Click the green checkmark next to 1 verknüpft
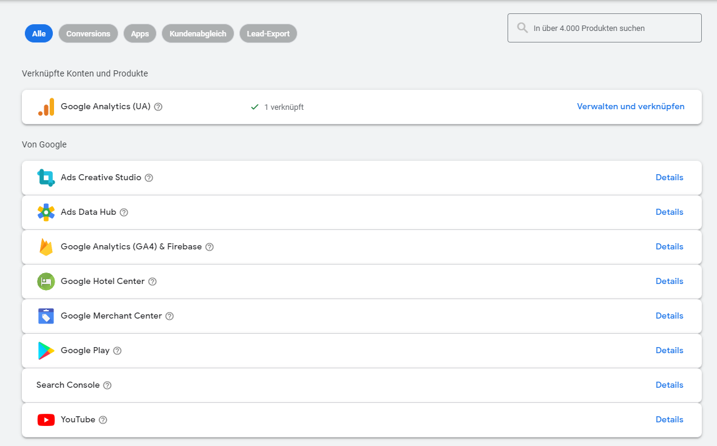The width and height of the screenshot is (717, 446). (x=255, y=107)
